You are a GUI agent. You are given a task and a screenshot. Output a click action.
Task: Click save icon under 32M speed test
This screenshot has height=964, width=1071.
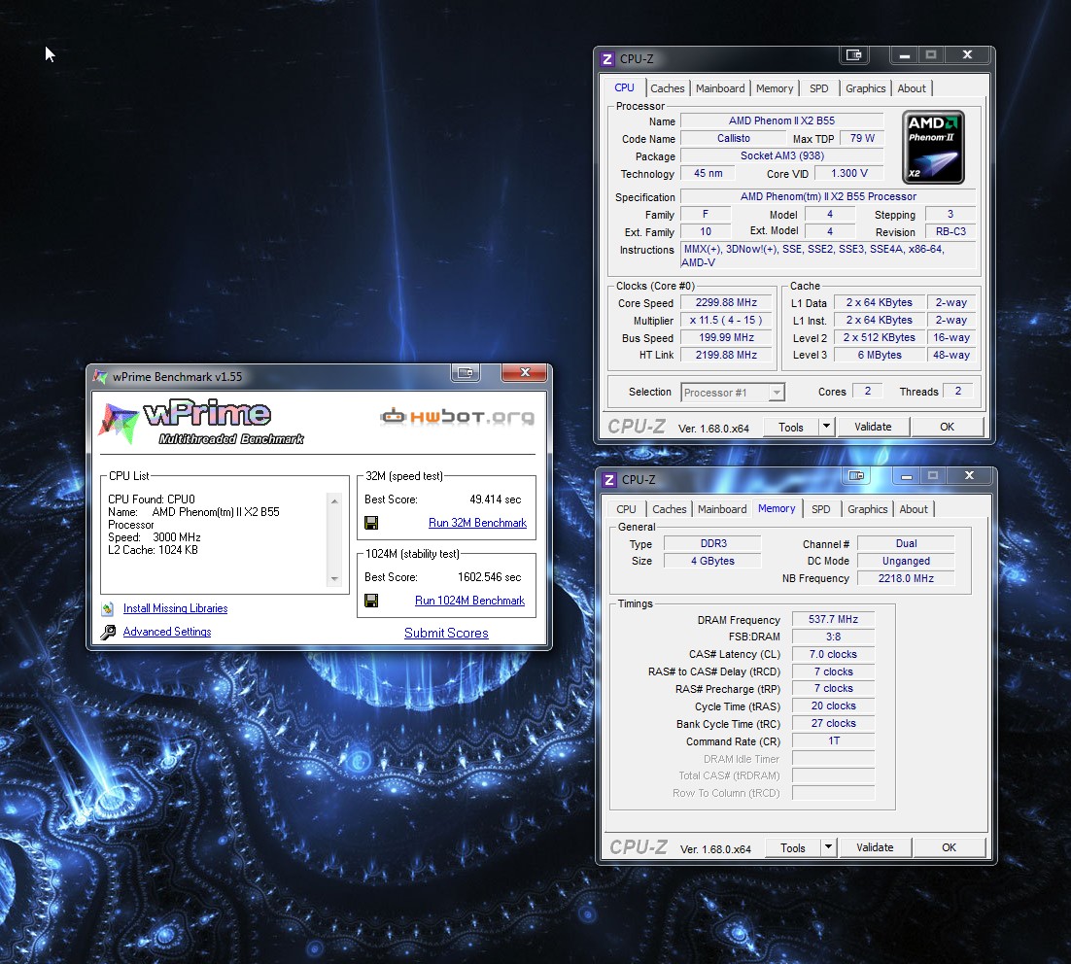pyautogui.click(x=371, y=523)
